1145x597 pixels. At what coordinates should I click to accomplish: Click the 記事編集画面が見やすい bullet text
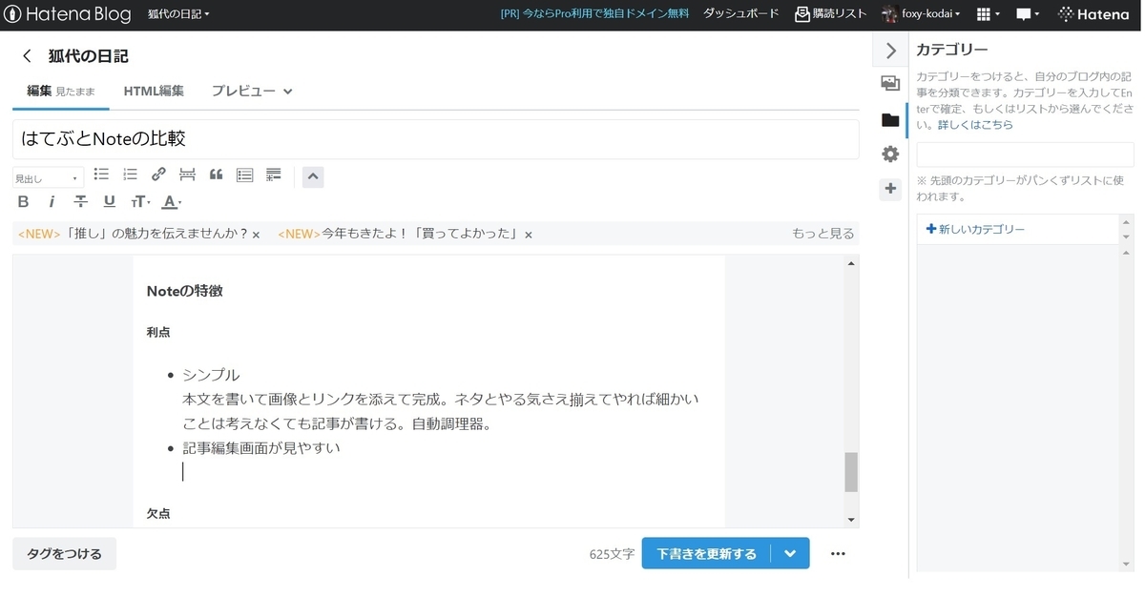(261, 447)
